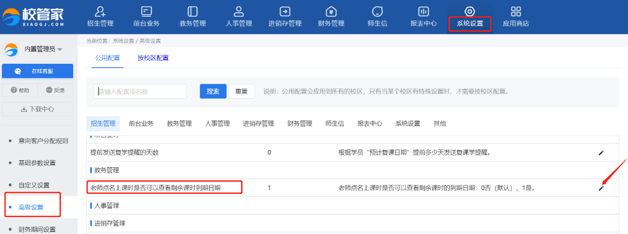628x234 pixels.
Task: Open 意向客户分配规则 in the sidebar
Action: pos(43,141)
